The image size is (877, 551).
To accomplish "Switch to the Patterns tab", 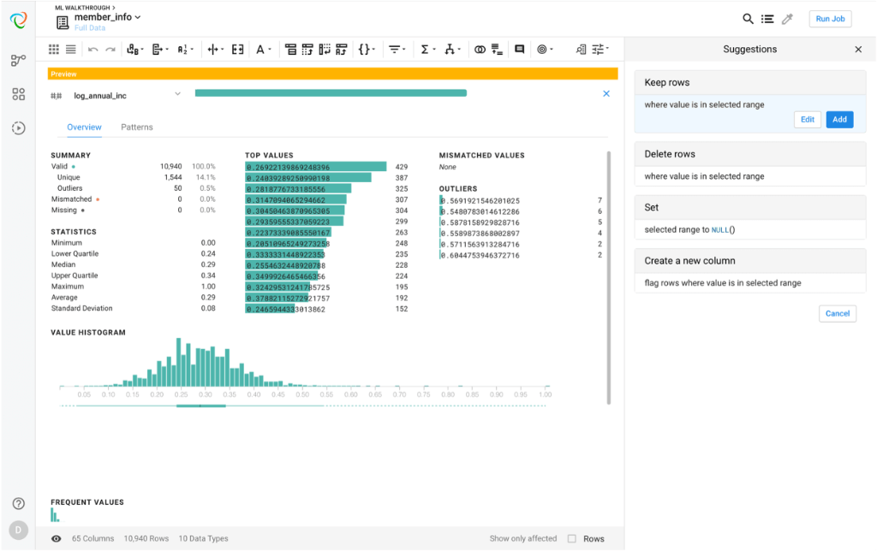I will [137, 127].
